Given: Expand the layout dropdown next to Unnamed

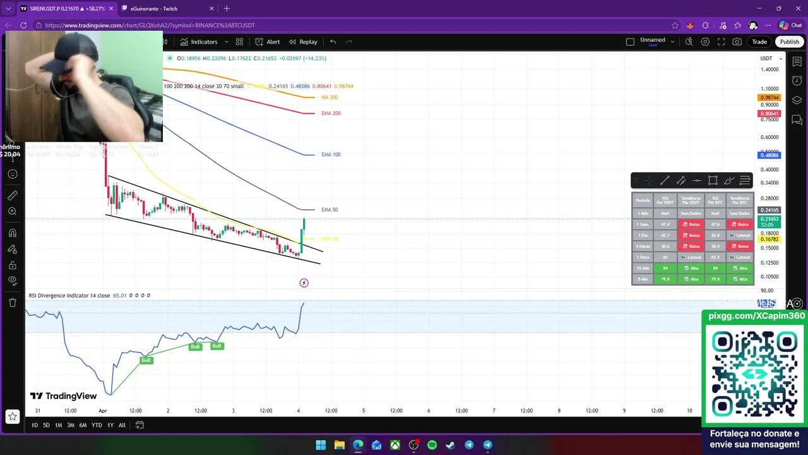Looking at the screenshot, I should [672, 42].
